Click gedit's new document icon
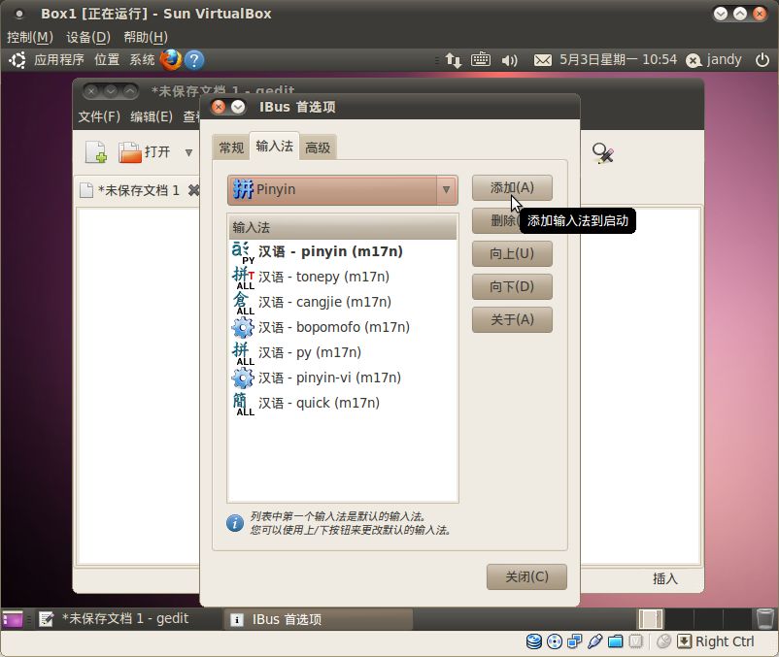Viewport: 779px width, 657px height. point(96,151)
